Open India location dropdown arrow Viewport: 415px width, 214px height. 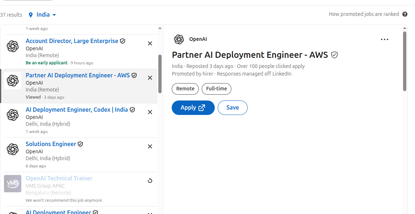[x=54, y=15]
